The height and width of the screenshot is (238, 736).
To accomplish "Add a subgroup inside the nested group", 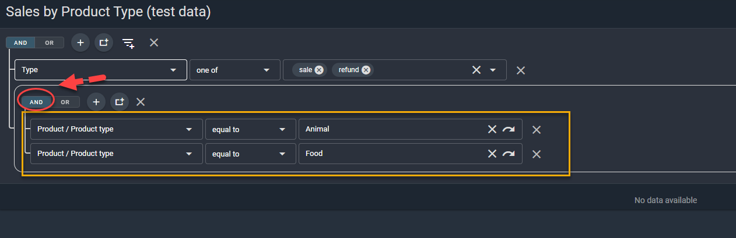I will coord(120,102).
